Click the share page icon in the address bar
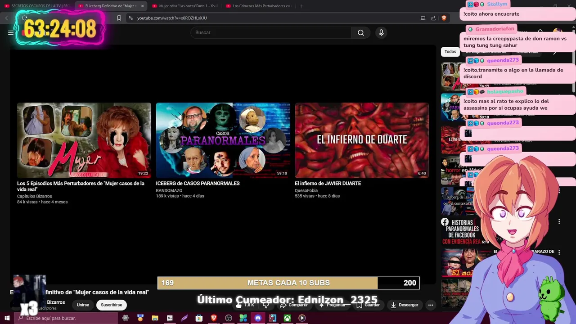Screen dimensions: 576x324 click(433, 18)
